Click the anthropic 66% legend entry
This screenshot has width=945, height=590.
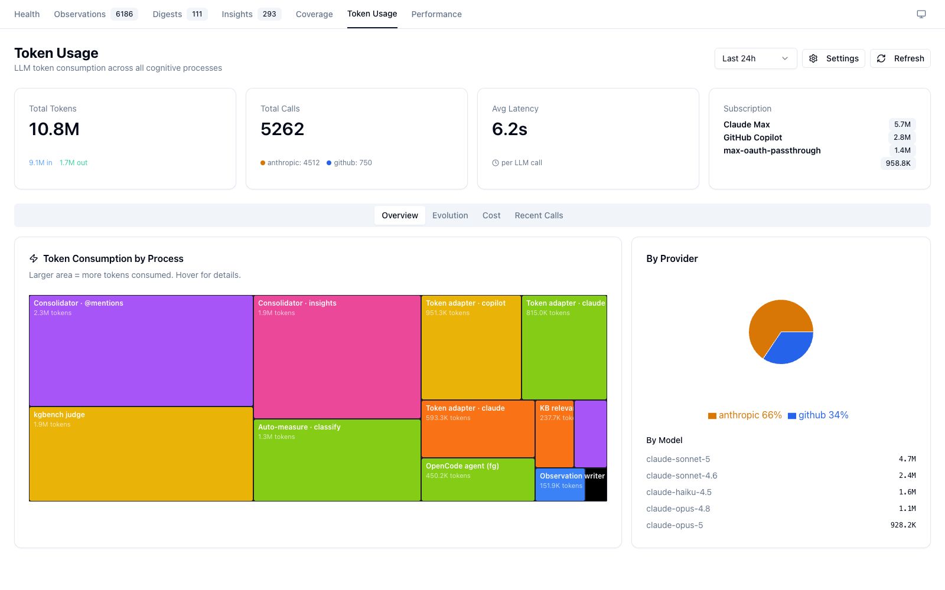(x=745, y=415)
